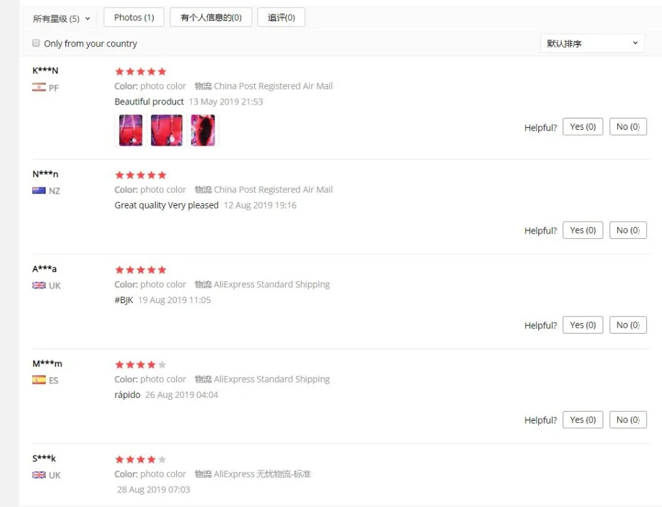Click the Beautiful product review text
Viewport: 662px width, 507px height.
click(x=149, y=102)
